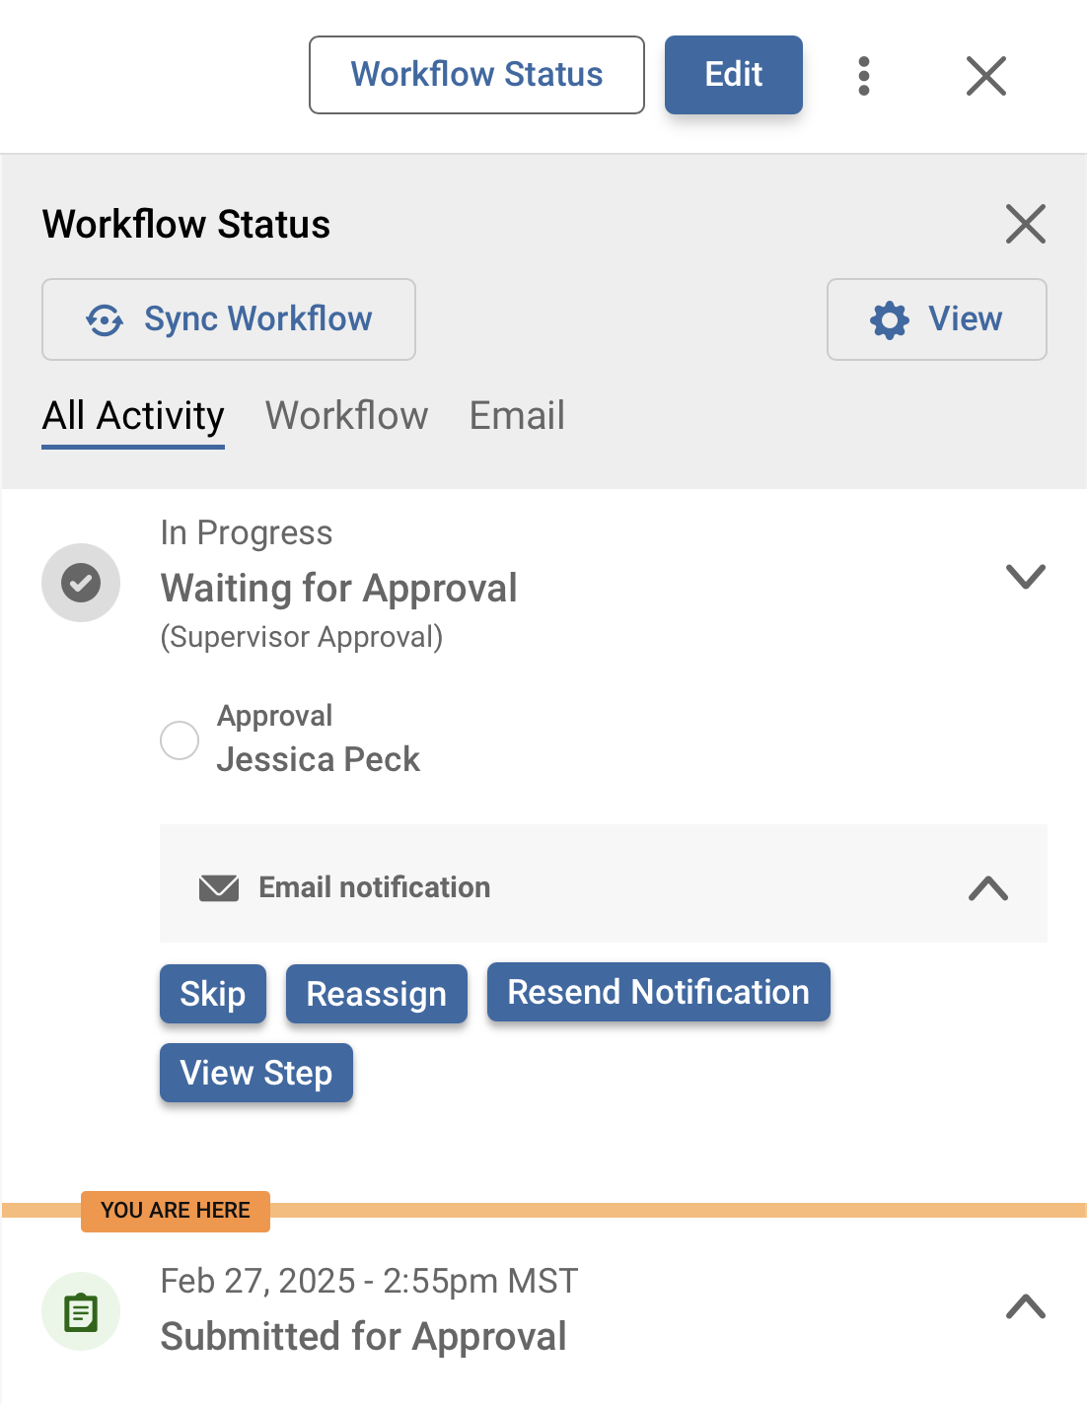
Task: Click the X icon at the top right
Action: pos(984,75)
